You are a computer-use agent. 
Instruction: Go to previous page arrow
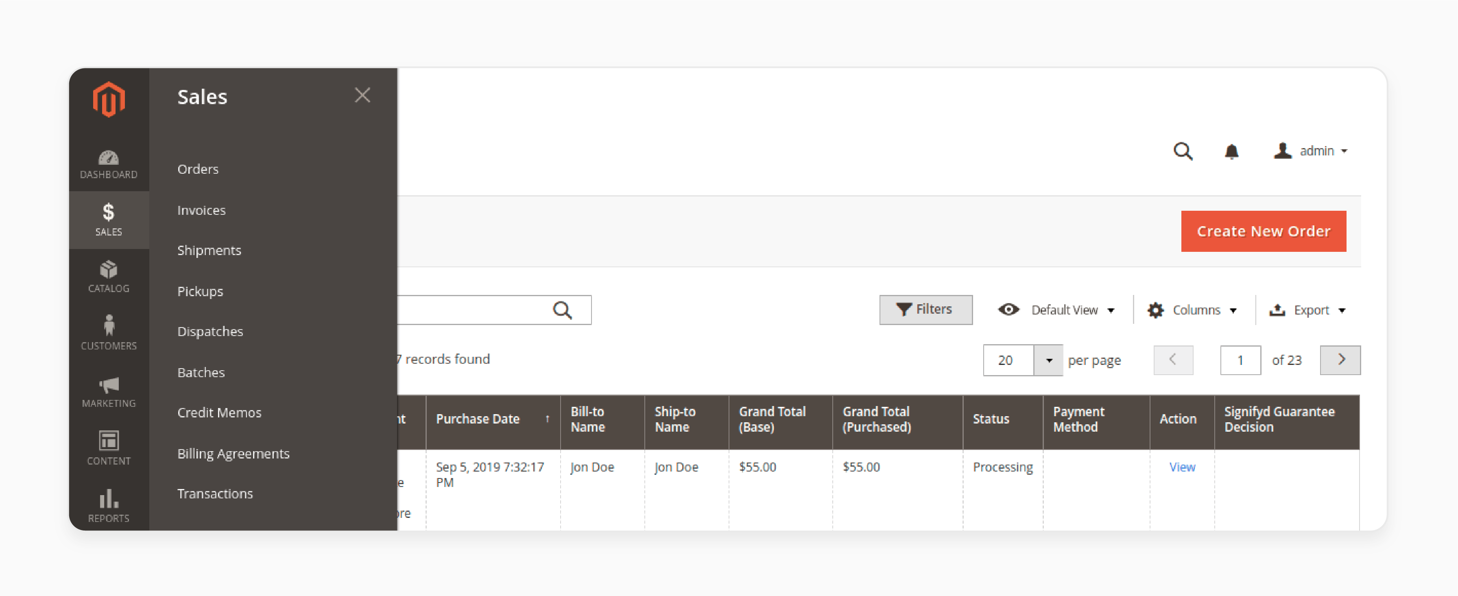[x=1173, y=359]
